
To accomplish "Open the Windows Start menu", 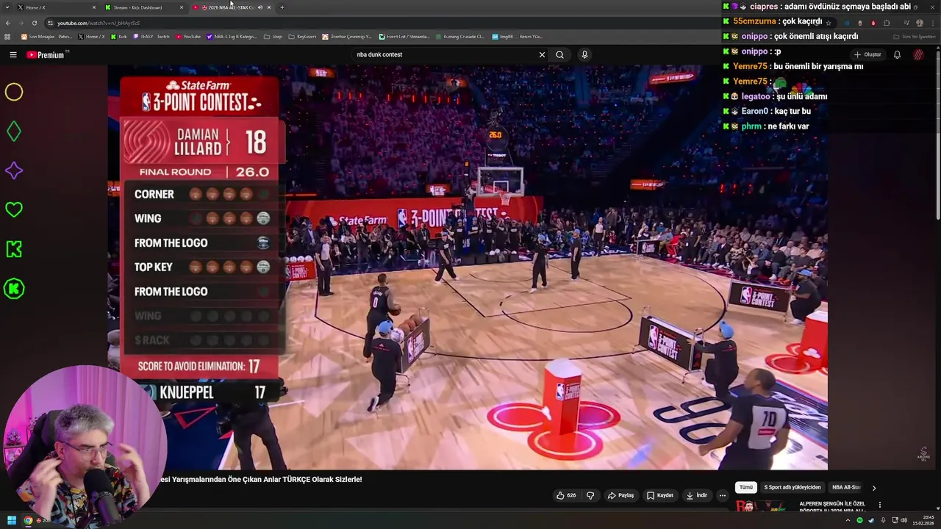I will 12,520.
